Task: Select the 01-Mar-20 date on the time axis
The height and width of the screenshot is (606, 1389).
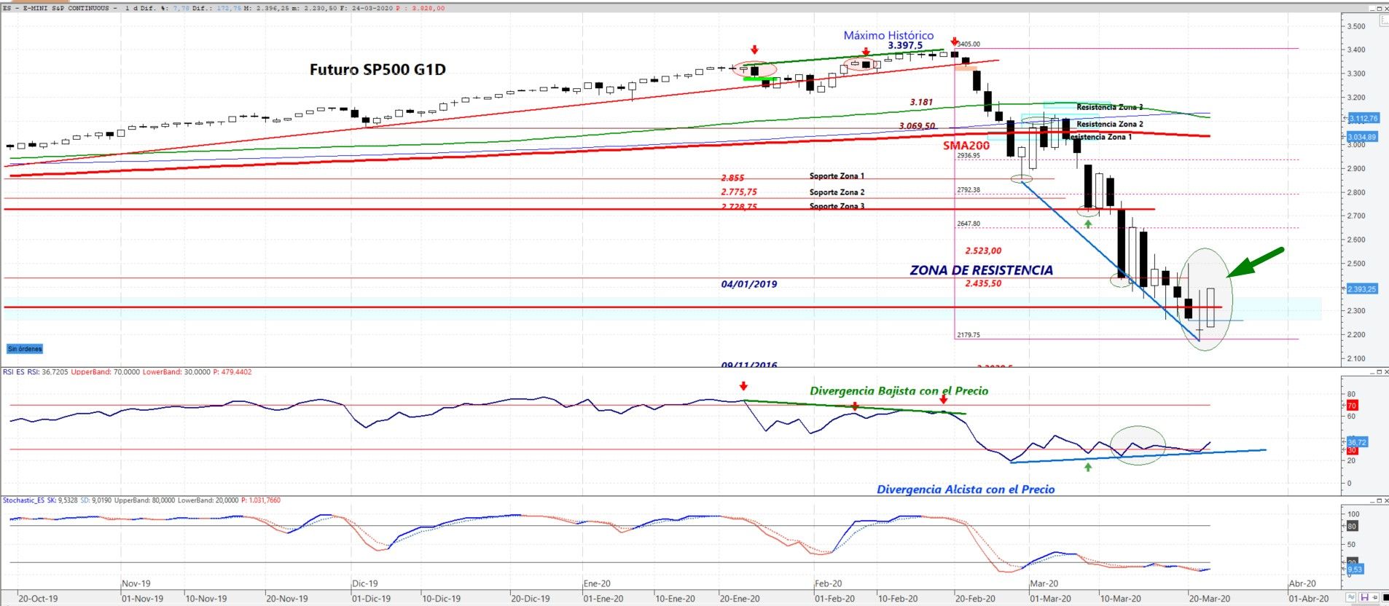Action: tap(1050, 599)
